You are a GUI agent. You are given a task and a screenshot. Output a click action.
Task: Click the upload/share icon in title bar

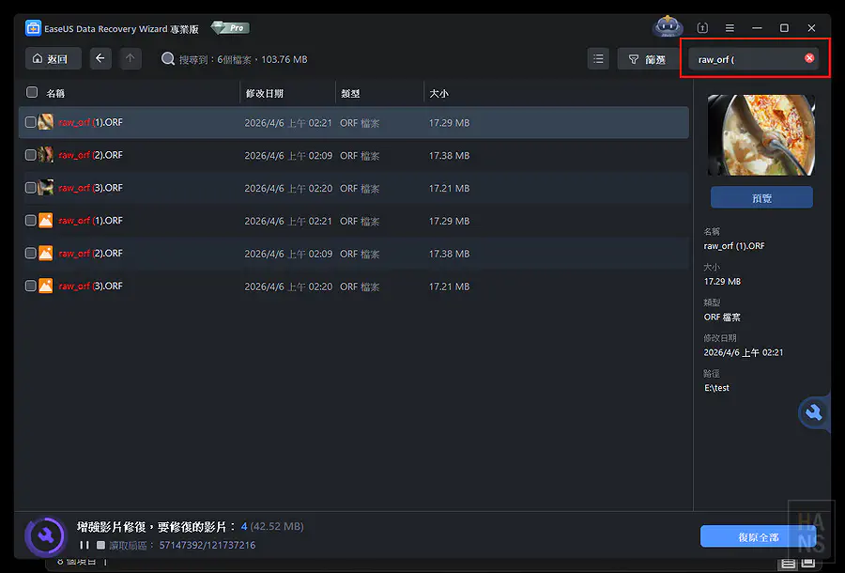(702, 28)
